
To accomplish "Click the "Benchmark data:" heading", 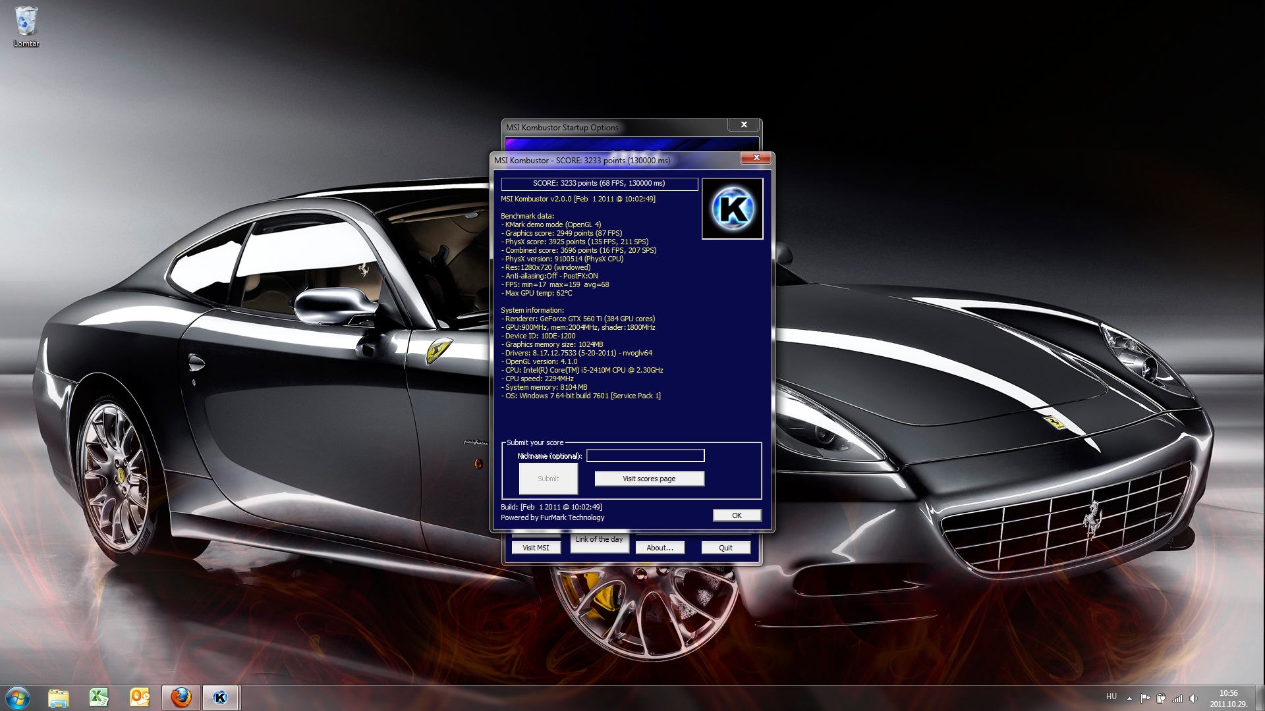I will [x=527, y=216].
